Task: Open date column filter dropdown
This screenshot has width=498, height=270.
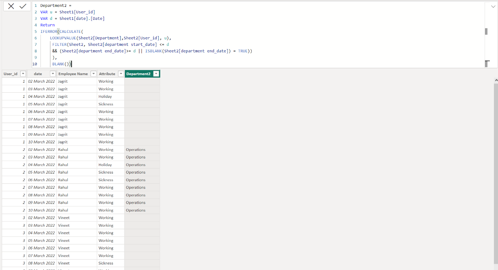Action: [53, 74]
